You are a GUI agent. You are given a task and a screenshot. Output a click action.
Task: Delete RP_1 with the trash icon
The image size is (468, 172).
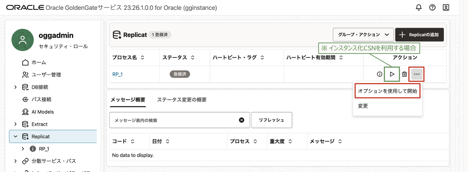(x=404, y=74)
